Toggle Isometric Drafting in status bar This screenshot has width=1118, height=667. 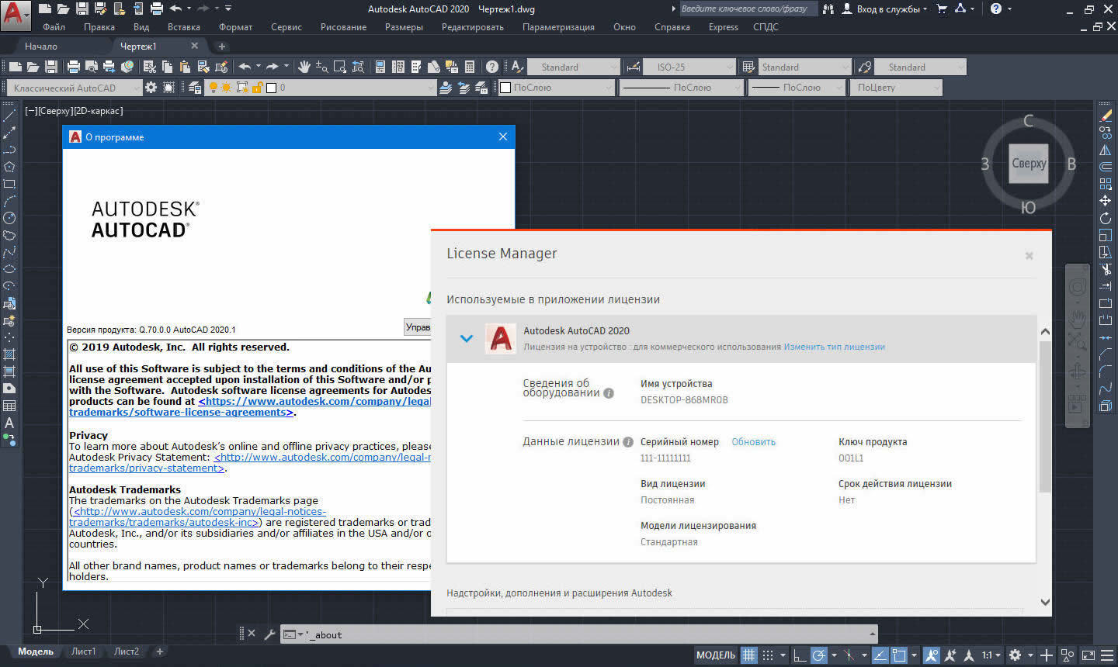[849, 655]
